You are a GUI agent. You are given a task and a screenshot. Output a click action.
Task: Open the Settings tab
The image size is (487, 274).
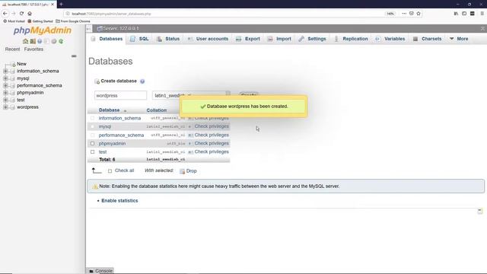[x=313, y=39]
